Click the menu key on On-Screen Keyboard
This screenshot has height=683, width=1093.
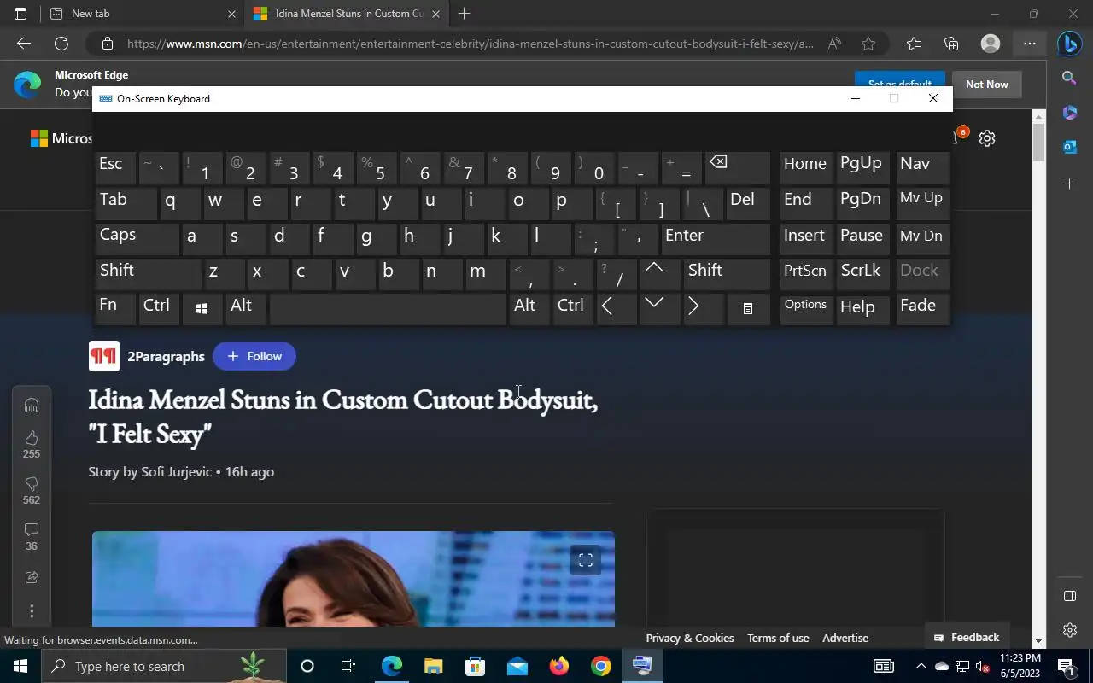coord(747,308)
